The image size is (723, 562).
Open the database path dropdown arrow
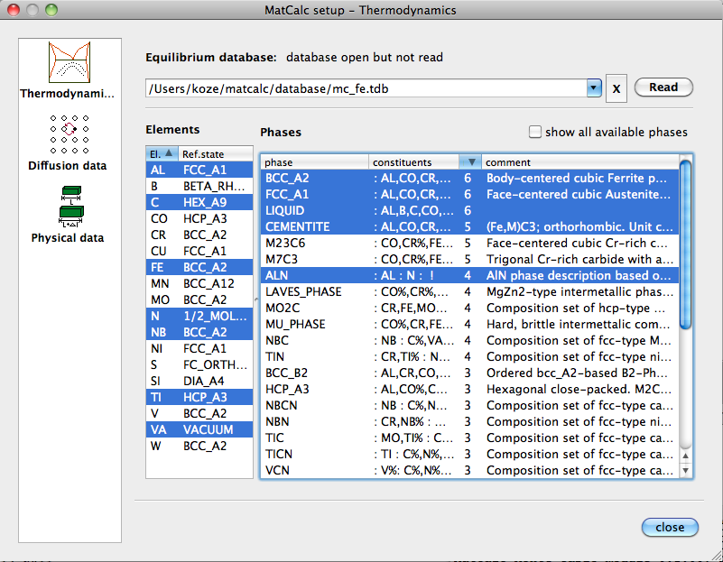coord(593,88)
